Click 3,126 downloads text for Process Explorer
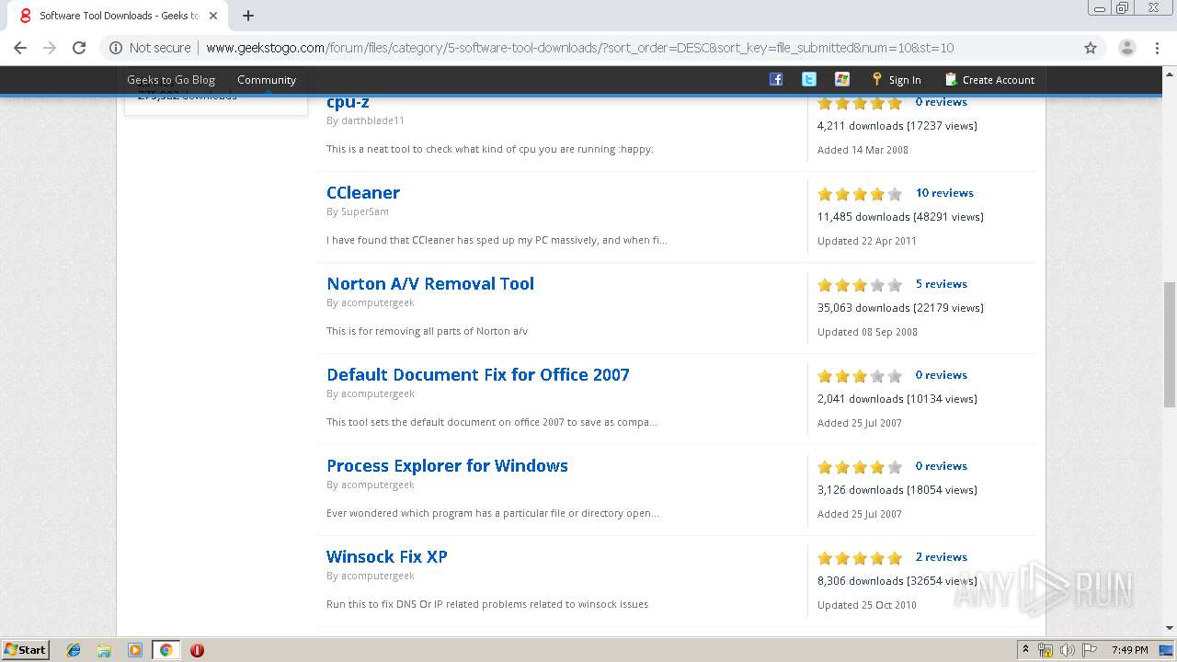1177x662 pixels. pos(860,490)
